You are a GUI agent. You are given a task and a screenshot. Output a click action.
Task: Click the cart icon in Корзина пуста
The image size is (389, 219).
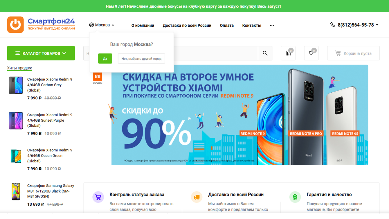338,53
